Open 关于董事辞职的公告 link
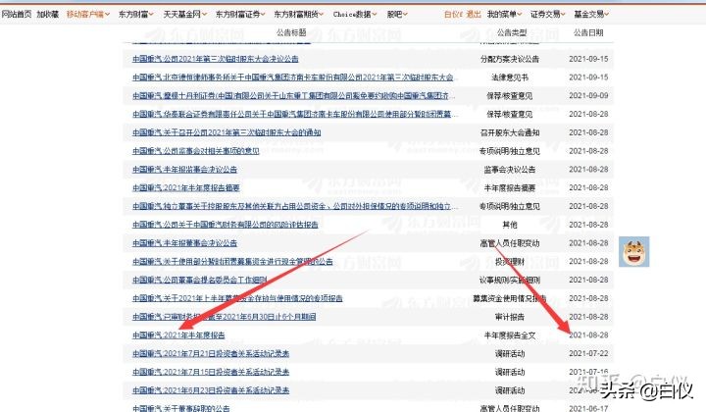706x412 pixels. tap(181, 408)
